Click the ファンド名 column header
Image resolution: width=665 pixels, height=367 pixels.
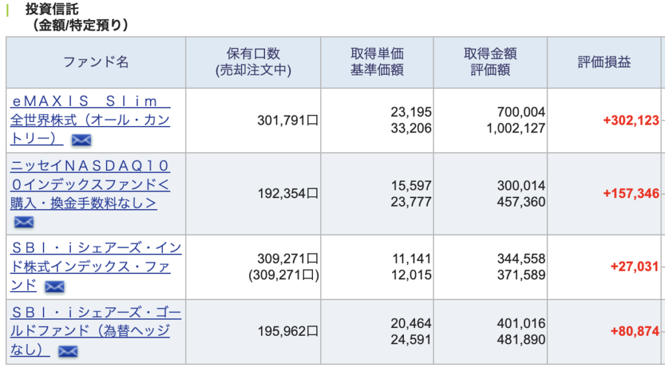[96, 62]
